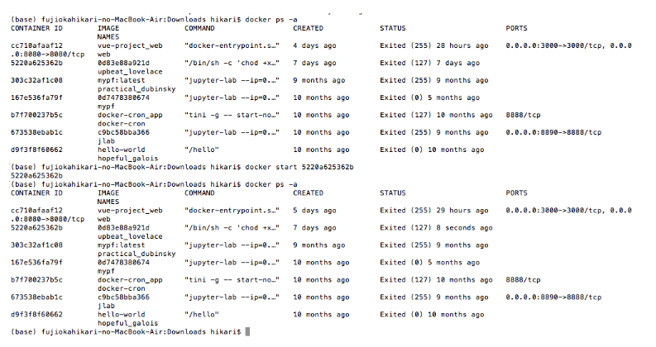
Task: Click the echoed 5220a625362b output line
Action: pos(36,176)
